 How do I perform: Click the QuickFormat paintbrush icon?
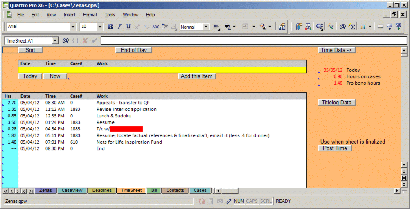(331, 27)
